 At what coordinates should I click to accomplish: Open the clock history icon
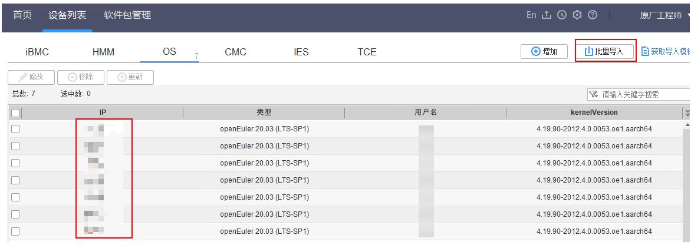pos(561,15)
